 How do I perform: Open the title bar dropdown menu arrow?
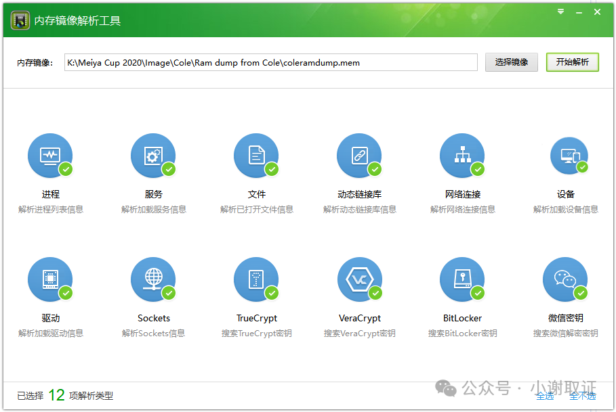560,12
